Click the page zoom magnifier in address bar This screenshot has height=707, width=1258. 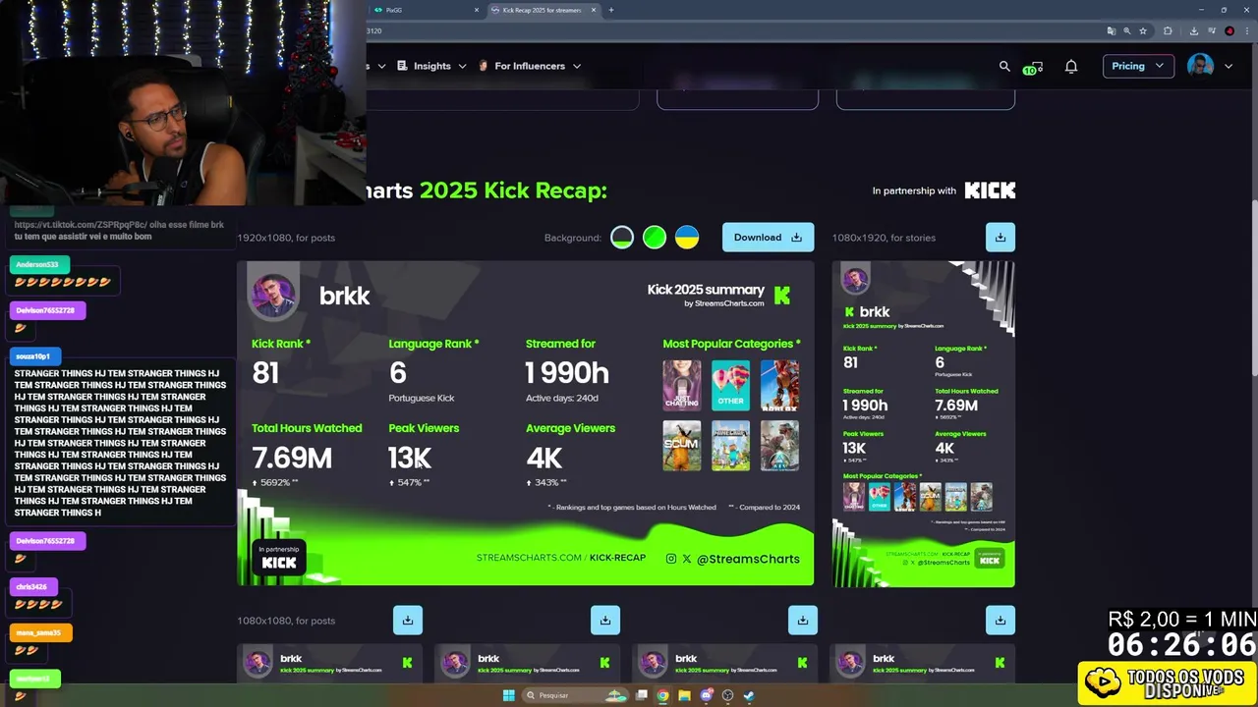(1126, 30)
